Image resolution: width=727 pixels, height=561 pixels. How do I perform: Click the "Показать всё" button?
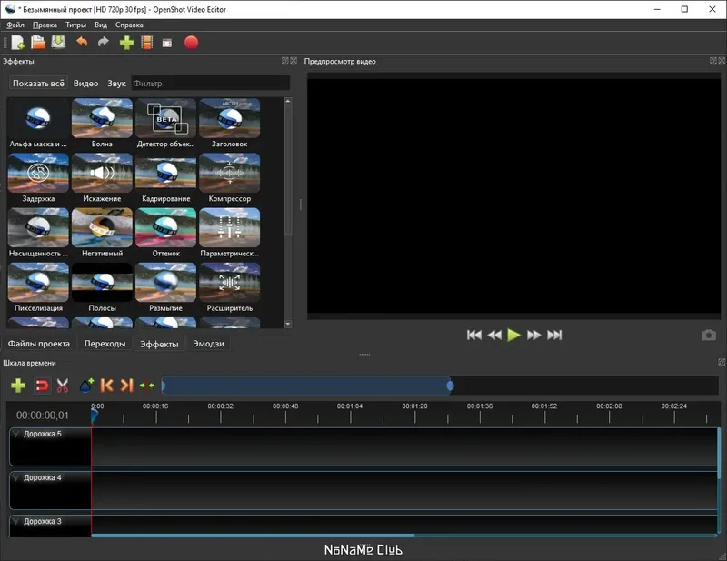click(x=38, y=84)
